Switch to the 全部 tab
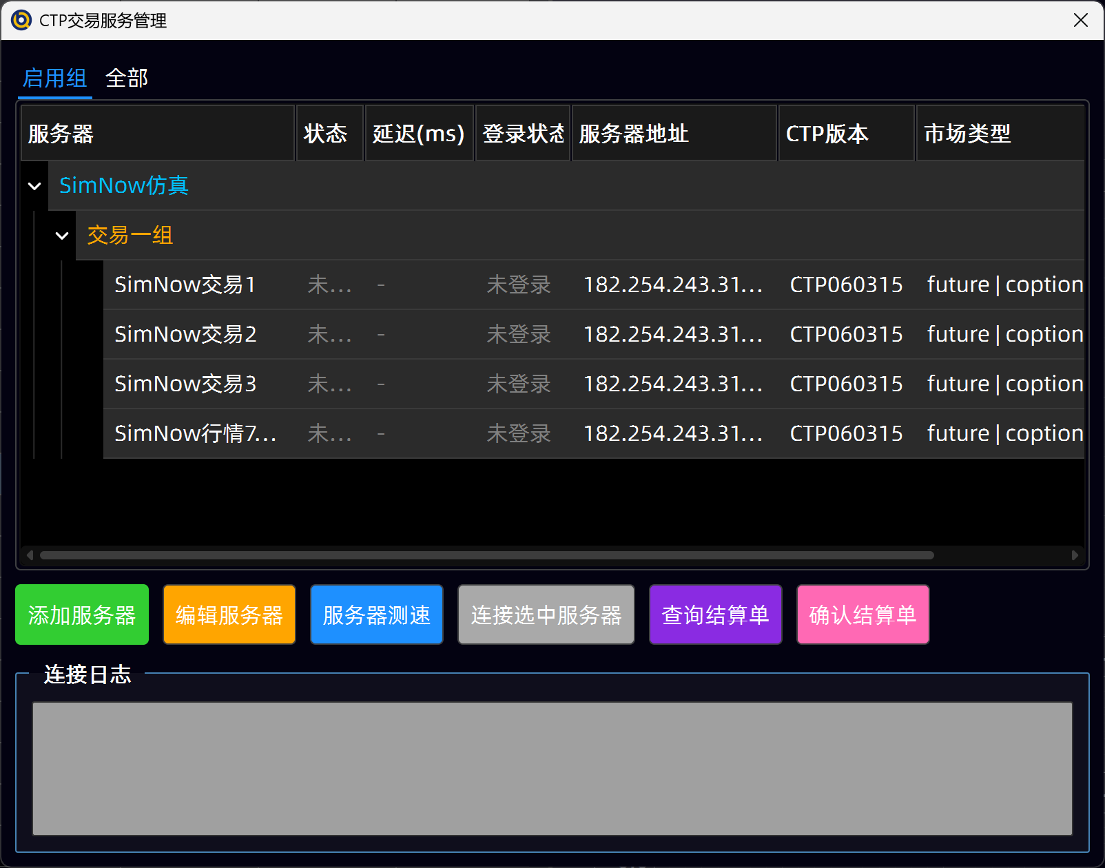The image size is (1105, 868). [127, 79]
